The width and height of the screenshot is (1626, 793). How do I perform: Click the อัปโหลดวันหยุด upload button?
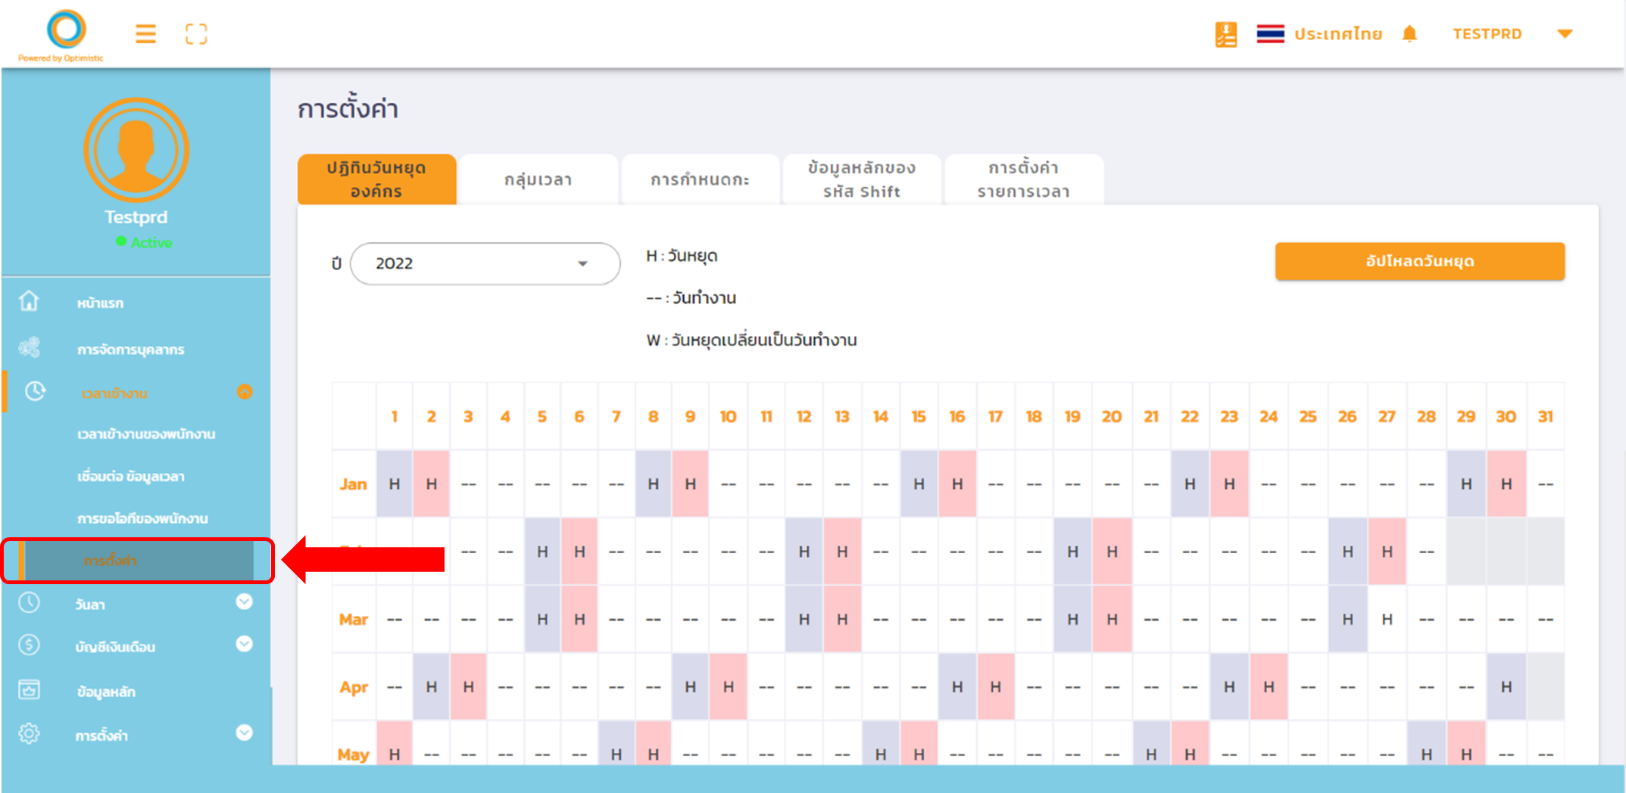(x=1419, y=262)
